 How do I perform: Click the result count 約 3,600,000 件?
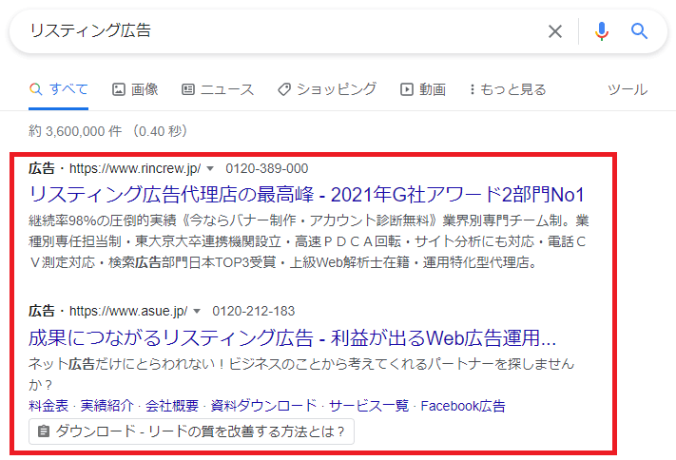75,130
